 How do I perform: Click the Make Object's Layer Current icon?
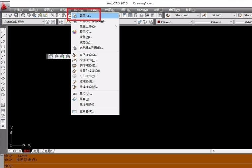pos(140,22)
